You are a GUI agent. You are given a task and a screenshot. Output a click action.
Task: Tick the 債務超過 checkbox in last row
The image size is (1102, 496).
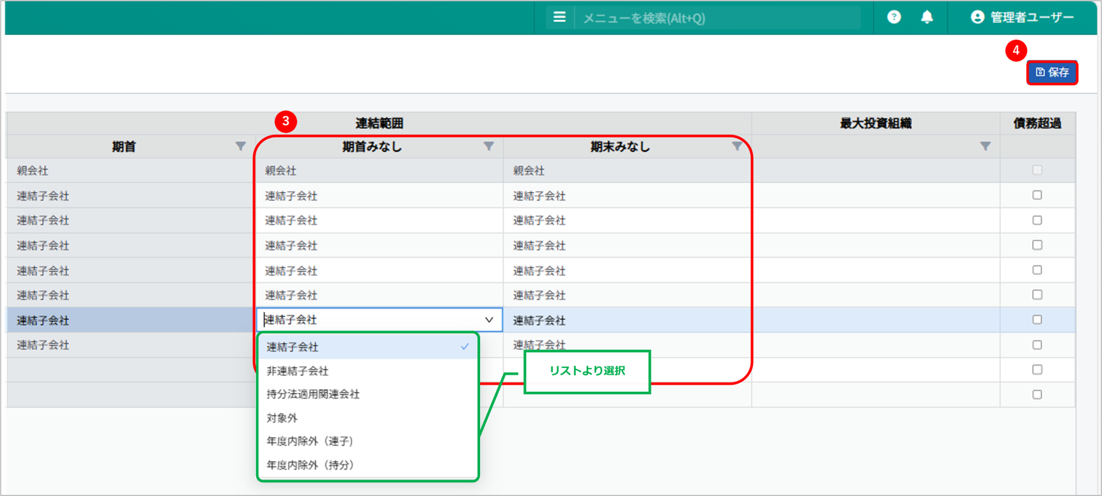[x=1037, y=394]
